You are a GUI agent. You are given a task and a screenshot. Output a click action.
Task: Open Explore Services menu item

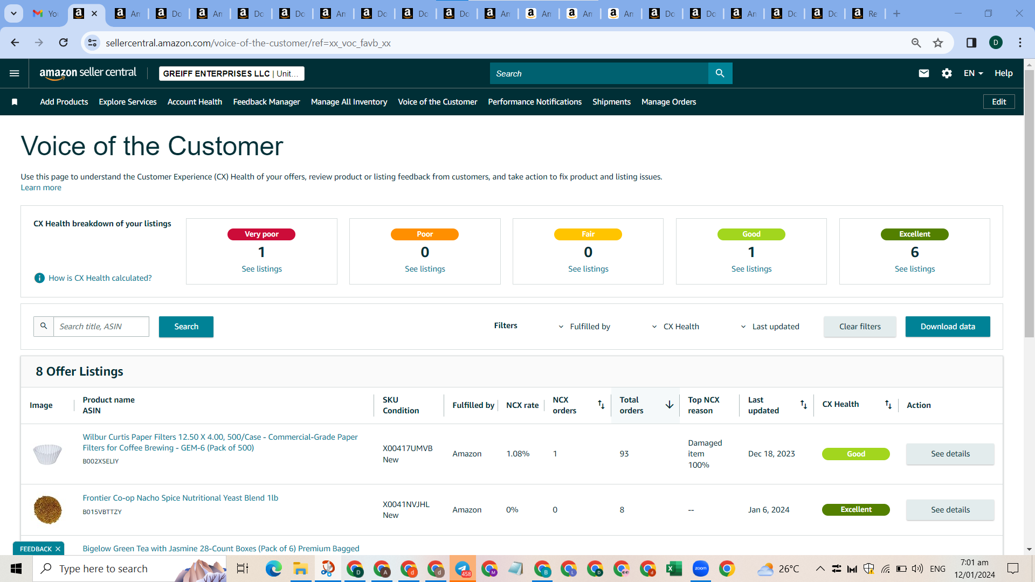point(128,102)
